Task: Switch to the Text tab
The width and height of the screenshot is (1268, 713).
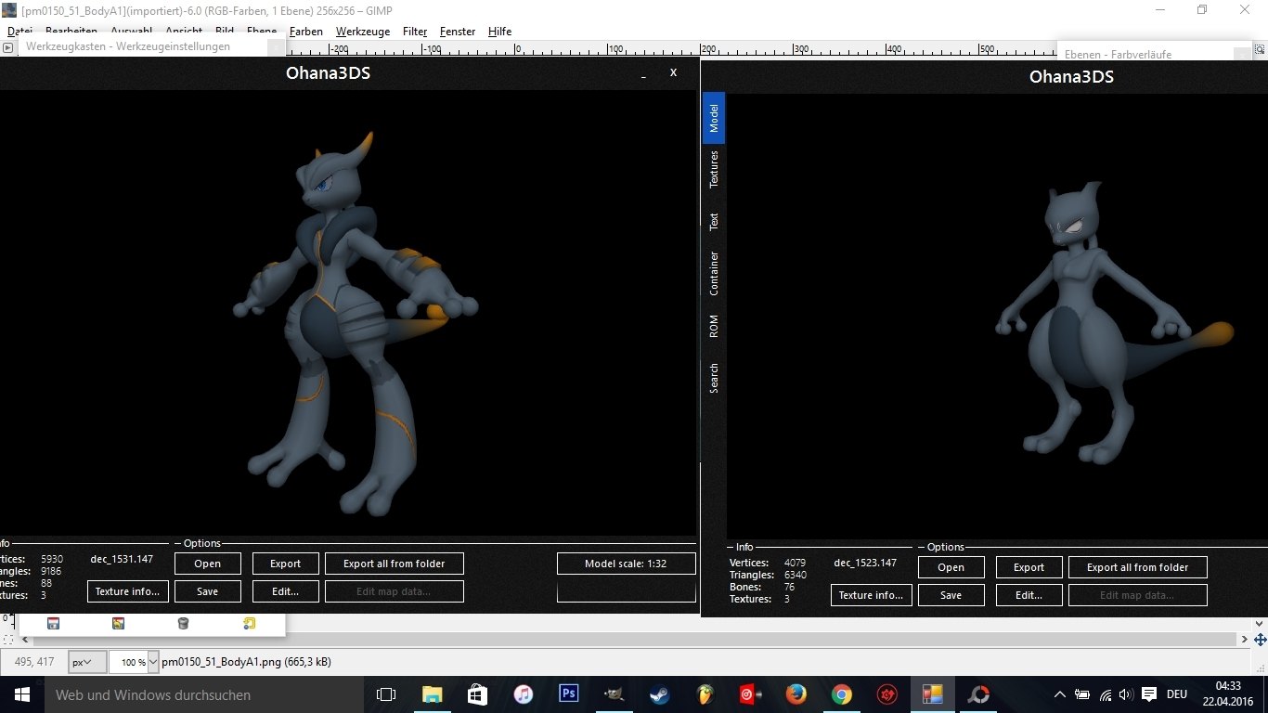Action: 714,221
